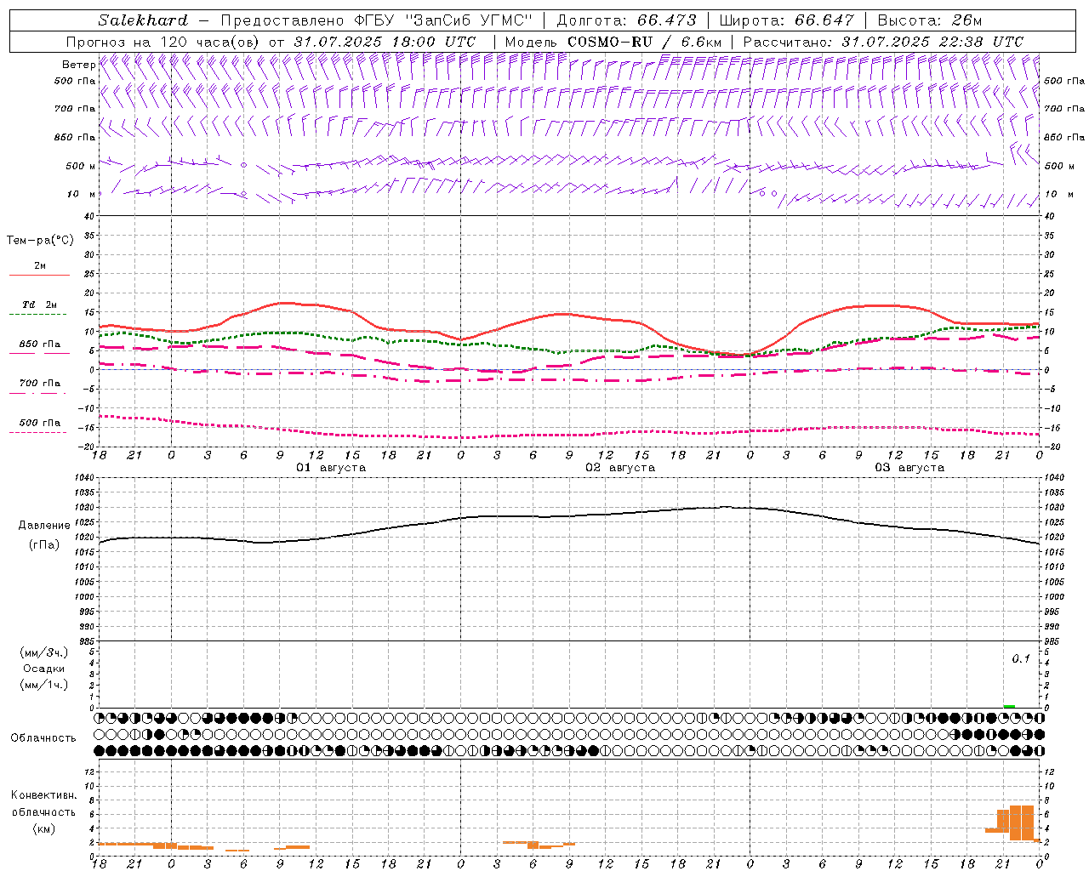Click the green dashed Td legend line sample

coord(37,315)
